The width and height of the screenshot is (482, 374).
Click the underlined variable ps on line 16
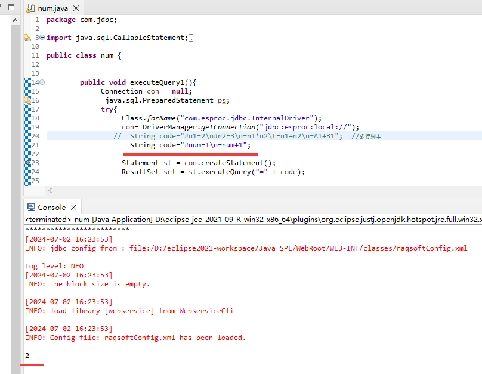point(223,100)
